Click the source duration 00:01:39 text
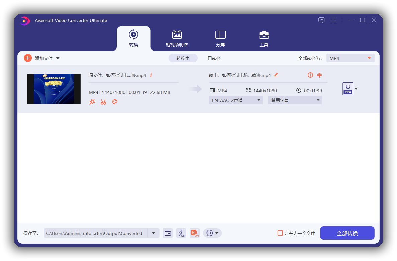This screenshot has height=261, width=397. click(x=138, y=92)
